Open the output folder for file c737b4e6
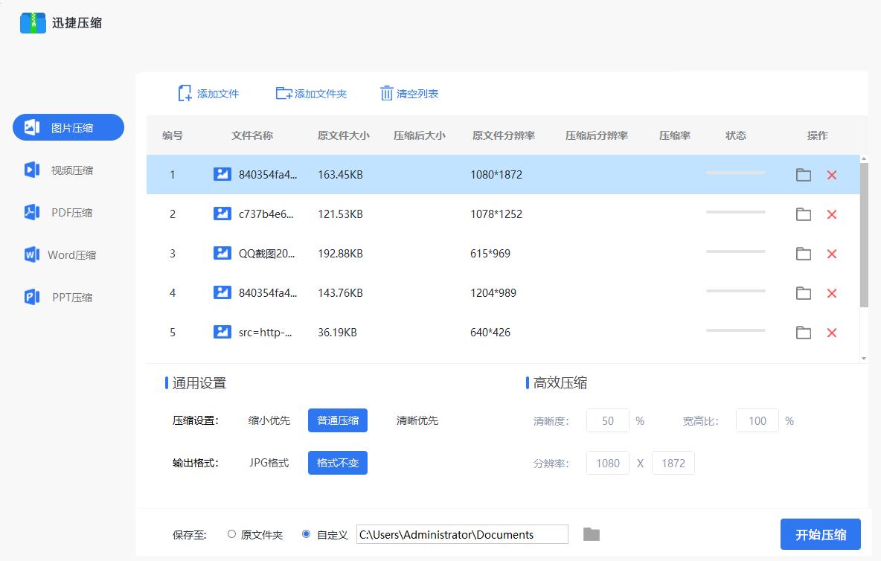881x561 pixels. [803, 214]
